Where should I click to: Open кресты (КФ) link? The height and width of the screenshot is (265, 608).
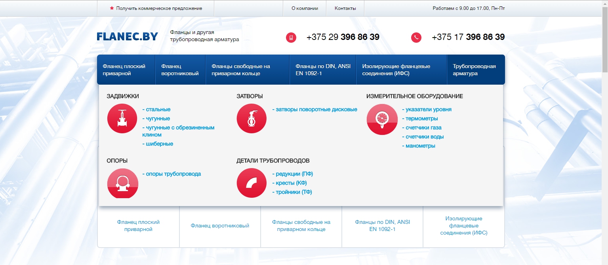click(290, 183)
